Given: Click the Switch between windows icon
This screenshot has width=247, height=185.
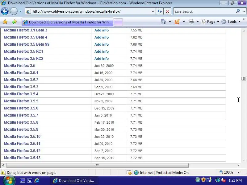Looking at the screenshot, I should click(30, 180).
